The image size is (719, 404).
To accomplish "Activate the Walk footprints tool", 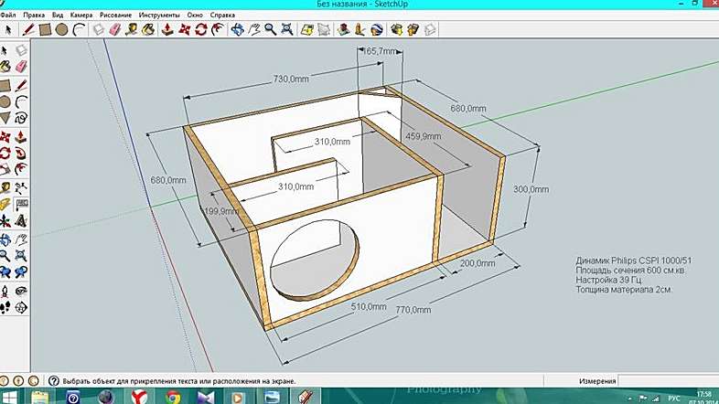I will pyautogui.click(x=5, y=307).
